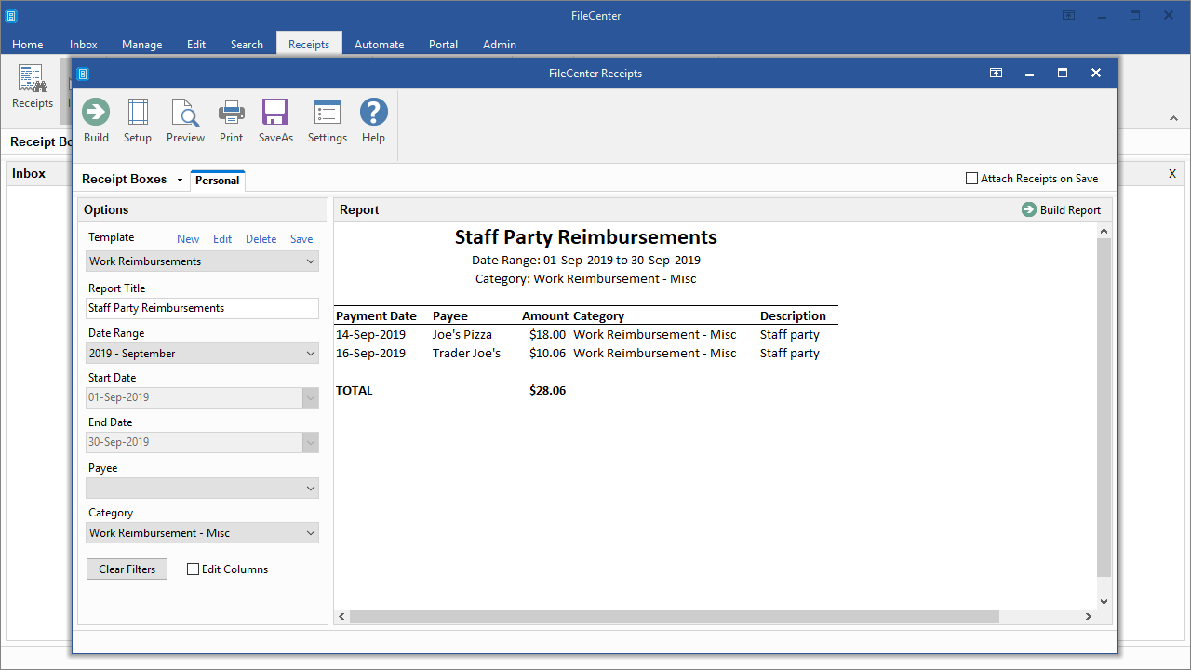Enable Attach Receipts on Save checkbox
Image resolution: width=1191 pixels, height=670 pixels.
972,179
